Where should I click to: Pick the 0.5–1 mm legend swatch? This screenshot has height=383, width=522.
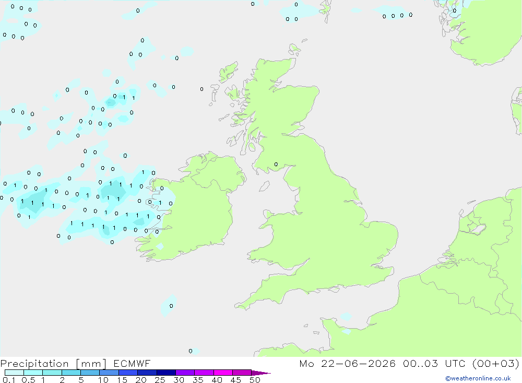point(33,373)
